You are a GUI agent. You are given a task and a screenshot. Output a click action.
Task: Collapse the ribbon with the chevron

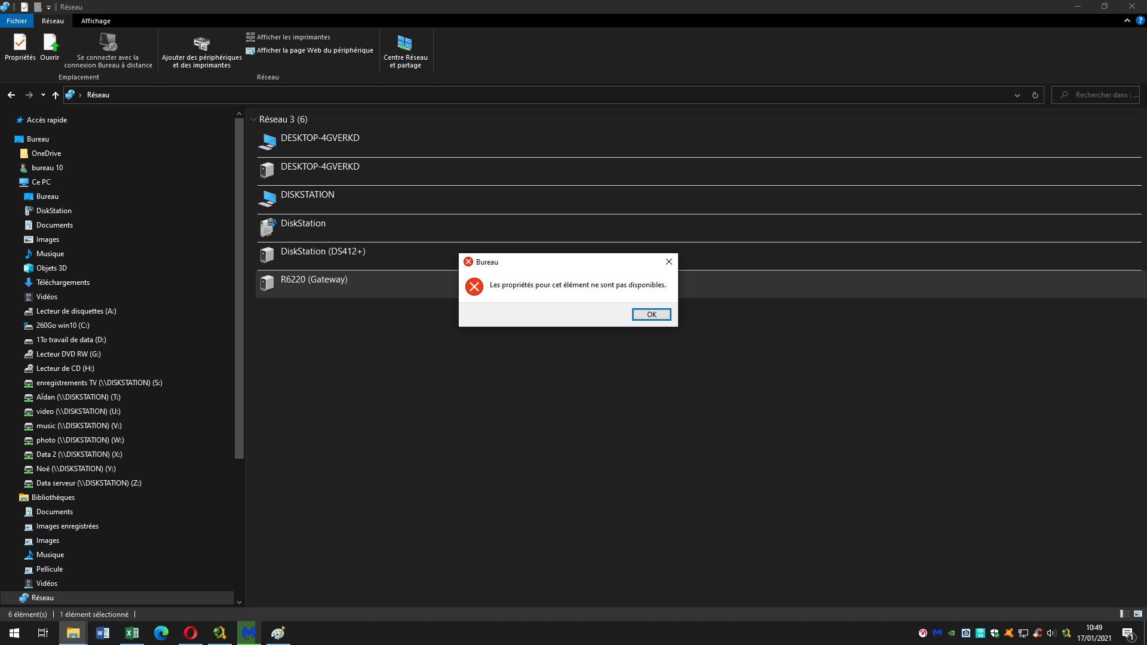click(x=1127, y=20)
